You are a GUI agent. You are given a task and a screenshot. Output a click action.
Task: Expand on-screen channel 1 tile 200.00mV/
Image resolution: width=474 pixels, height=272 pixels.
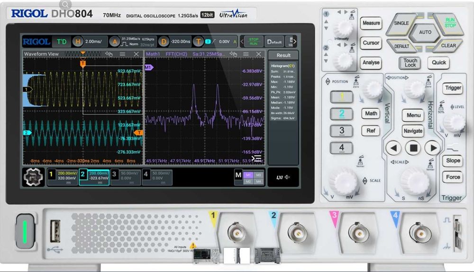point(63,177)
